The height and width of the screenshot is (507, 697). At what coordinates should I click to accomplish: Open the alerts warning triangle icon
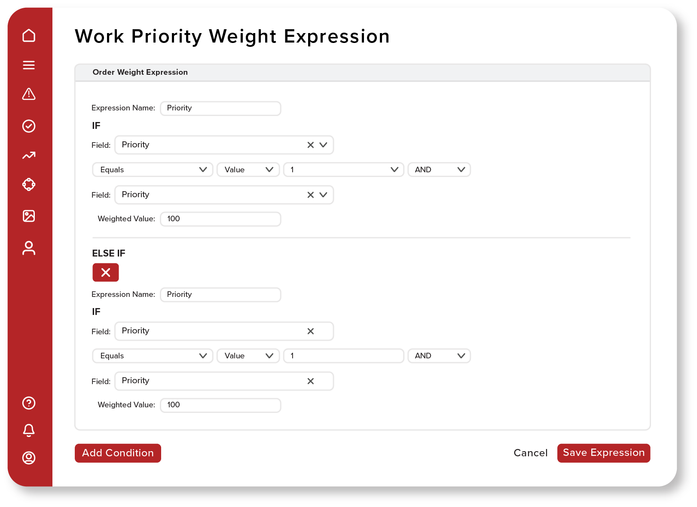(x=29, y=94)
